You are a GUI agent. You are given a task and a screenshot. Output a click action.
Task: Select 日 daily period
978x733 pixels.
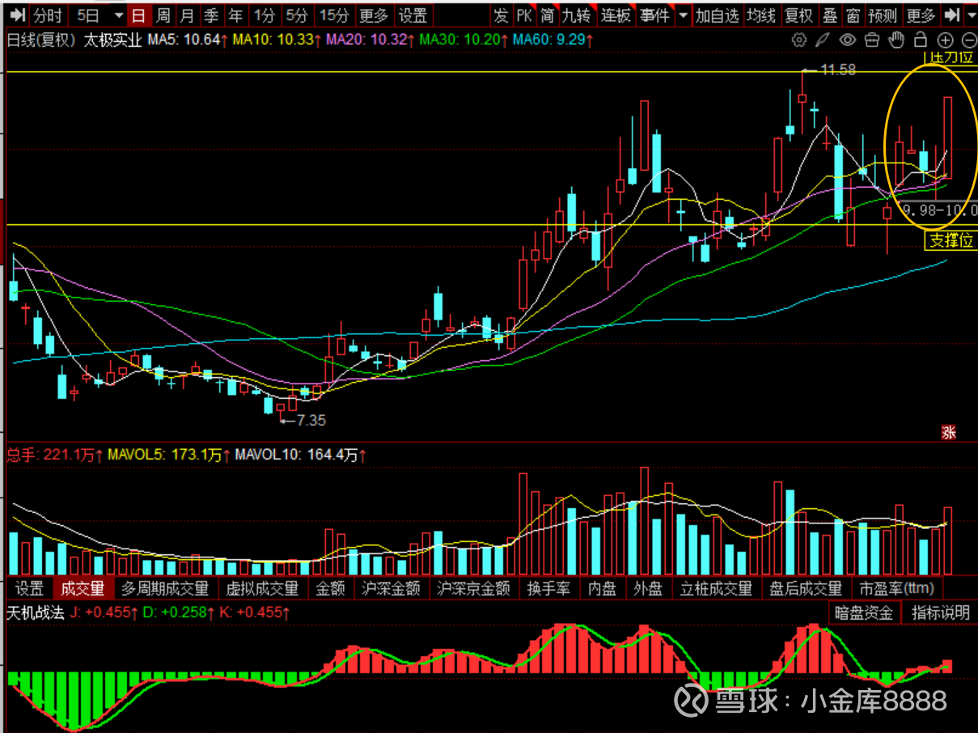click(139, 15)
